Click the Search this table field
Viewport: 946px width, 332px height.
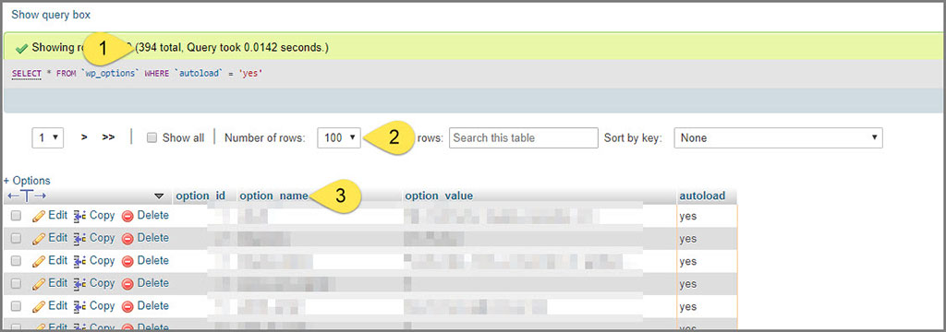click(524, 137)
